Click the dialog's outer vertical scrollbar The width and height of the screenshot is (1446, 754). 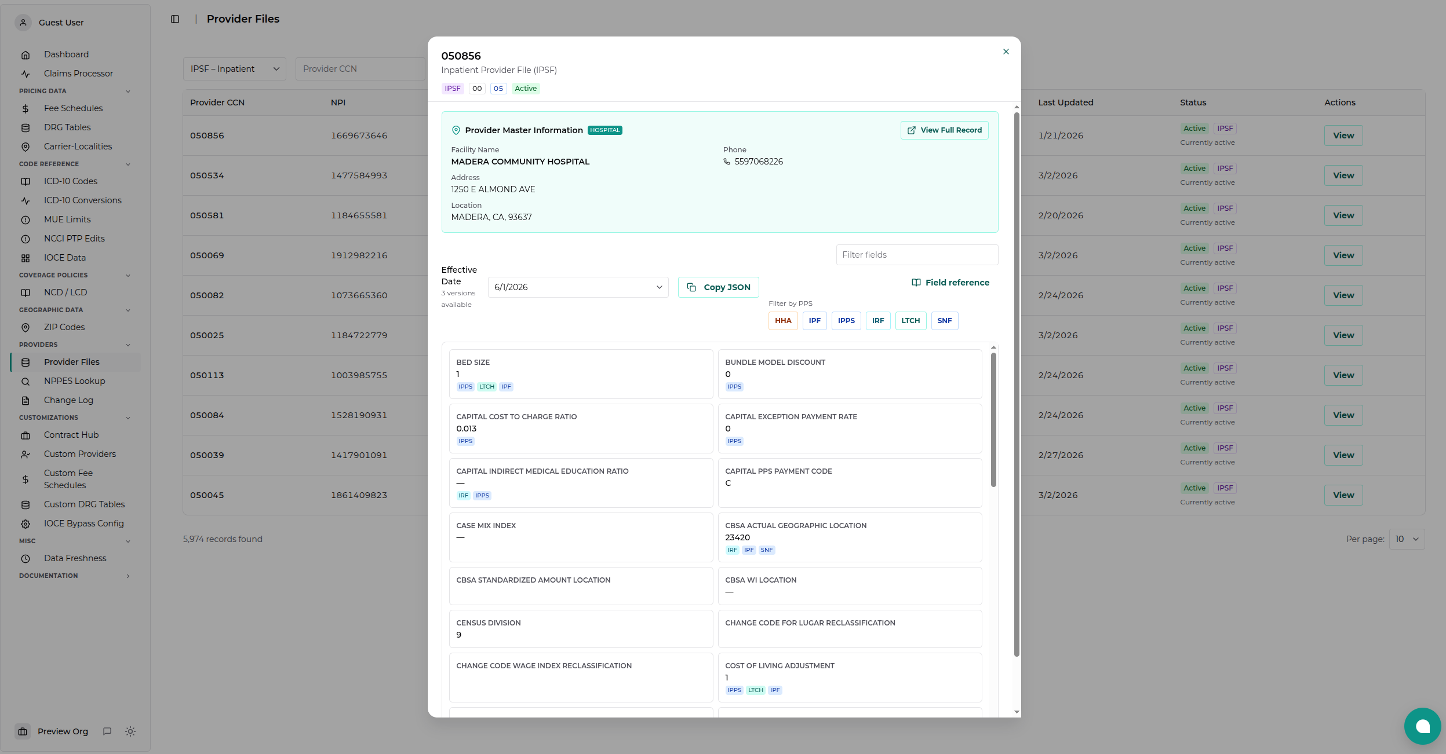coord(1017,385)
